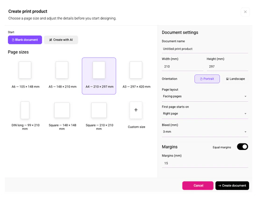This screenshot has height=197, width=257.
Task: Pick the DIN long 99 × 210 mm size
Action: coord(25,115)
